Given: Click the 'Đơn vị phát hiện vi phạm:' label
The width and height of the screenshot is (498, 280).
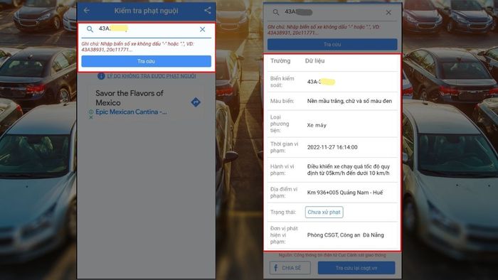Looking at the screenshot, I should click(x=284, y=235).
